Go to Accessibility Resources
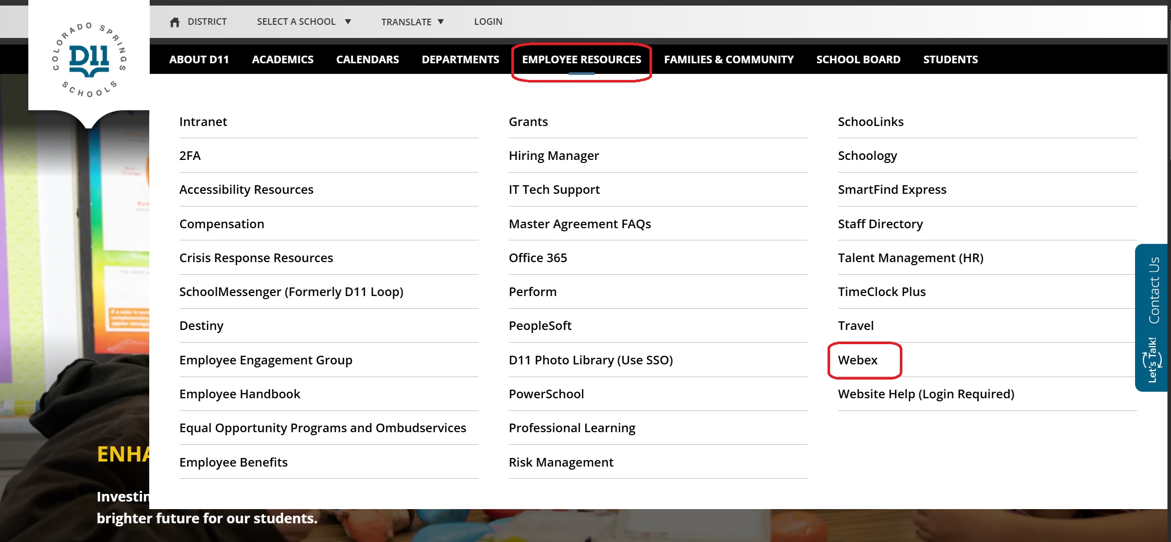This screenshot has height=542, width=1171. tap(246, 189)
